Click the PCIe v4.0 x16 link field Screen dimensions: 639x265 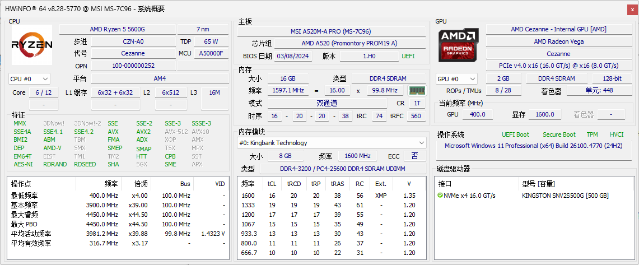(559, 66)
